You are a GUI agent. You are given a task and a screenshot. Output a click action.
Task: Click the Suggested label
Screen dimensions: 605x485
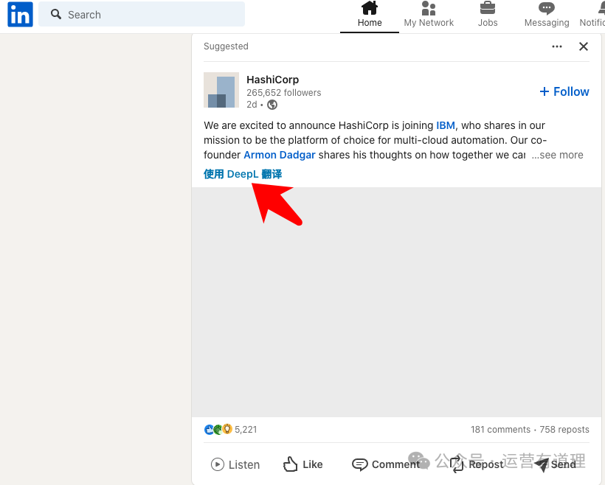[226, 46]
